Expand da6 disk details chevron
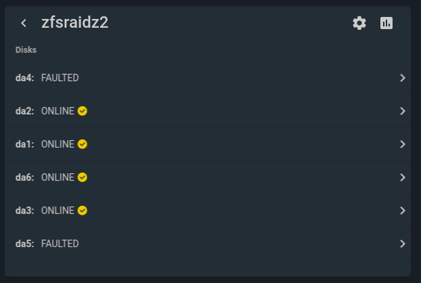Viewport: 421px width, 283px height. tap(402, 177)
